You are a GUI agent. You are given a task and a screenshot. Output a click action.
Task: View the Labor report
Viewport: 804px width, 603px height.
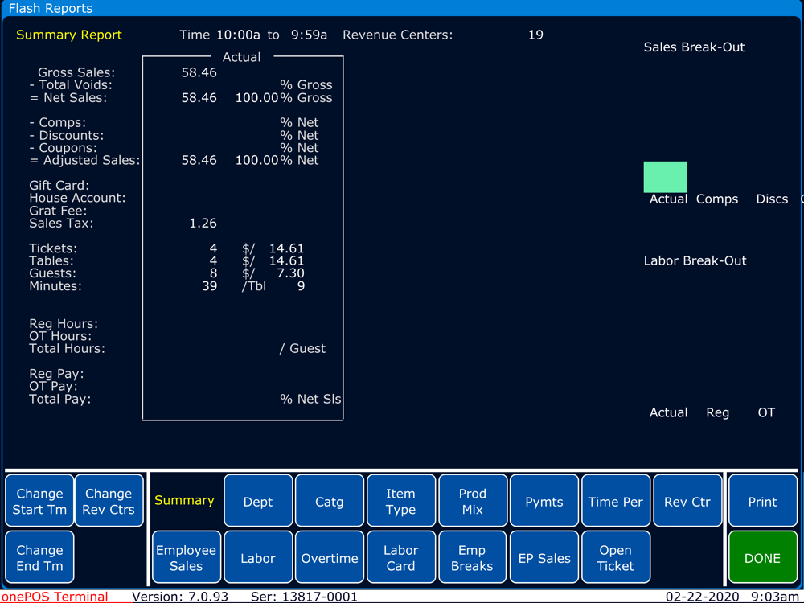pyautogui.click(x=258, y=557)
